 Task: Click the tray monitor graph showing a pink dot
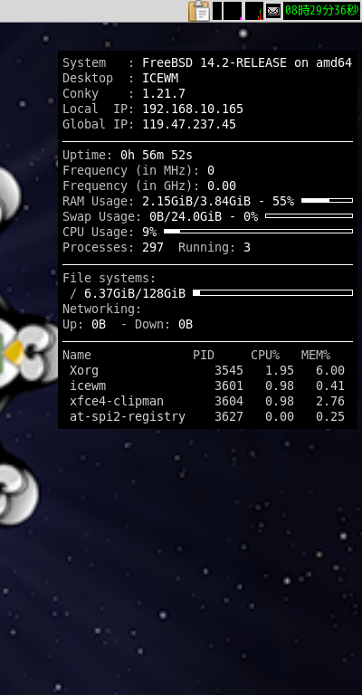coord(233,11)
